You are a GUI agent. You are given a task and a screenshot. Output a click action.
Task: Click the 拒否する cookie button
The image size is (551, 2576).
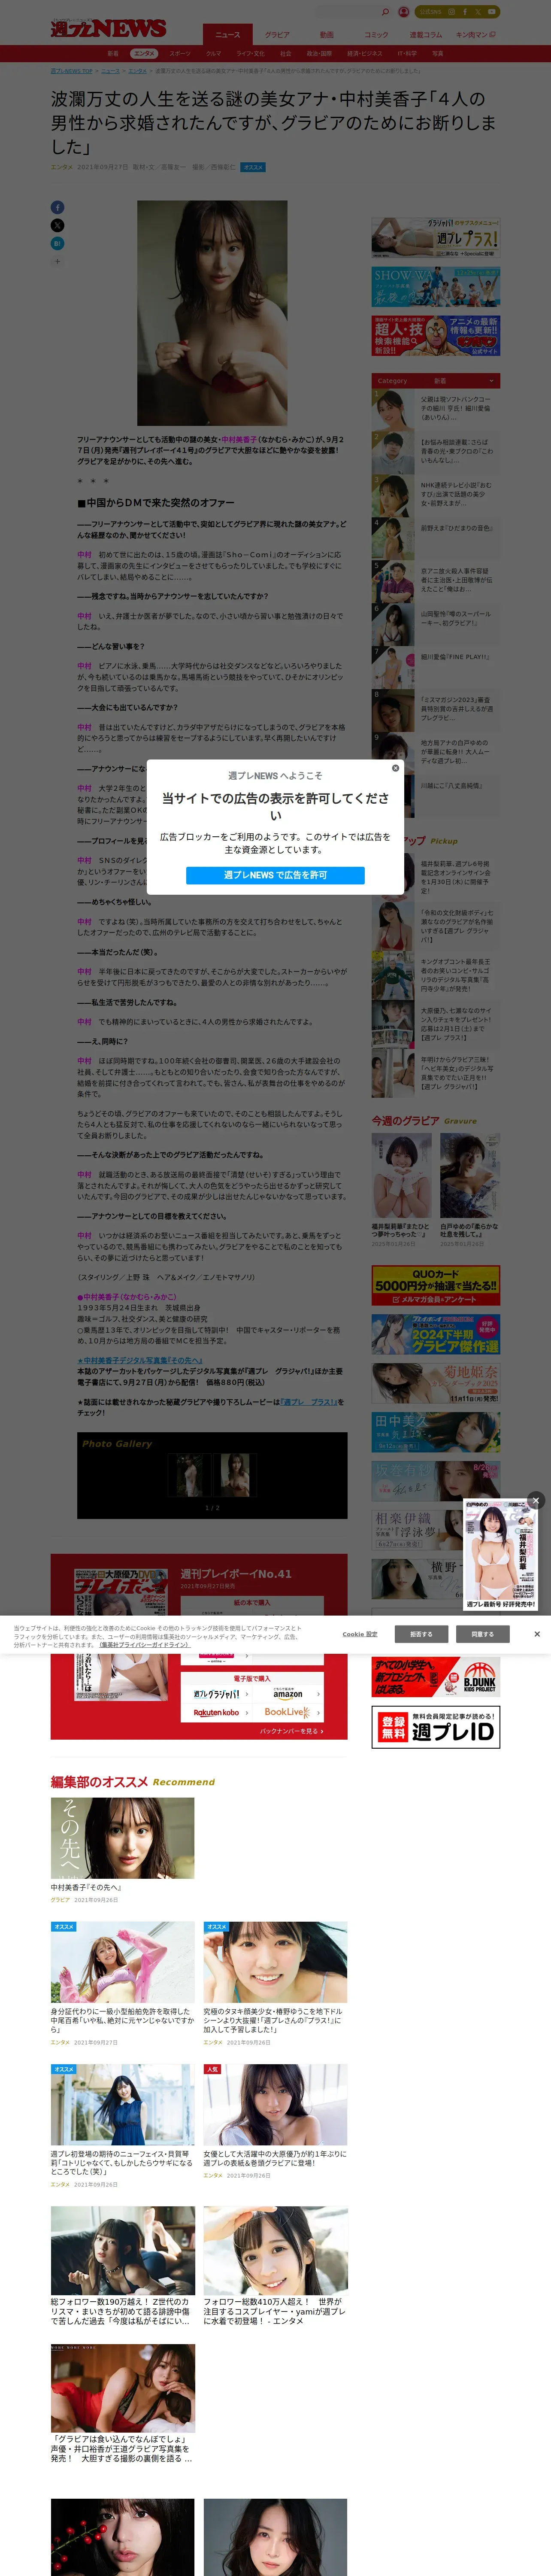pos(421,1634)
